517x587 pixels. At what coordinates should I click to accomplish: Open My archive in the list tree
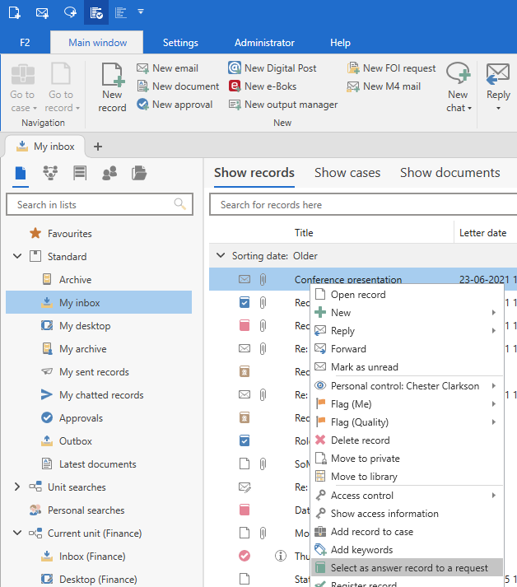[82, 349]
